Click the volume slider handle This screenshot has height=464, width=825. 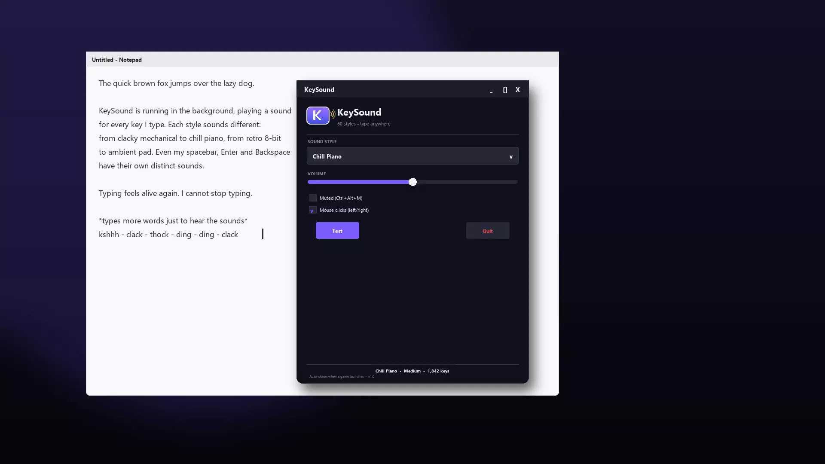(412, 182)
